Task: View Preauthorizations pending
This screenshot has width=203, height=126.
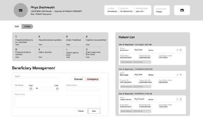Action: point(40,44)
